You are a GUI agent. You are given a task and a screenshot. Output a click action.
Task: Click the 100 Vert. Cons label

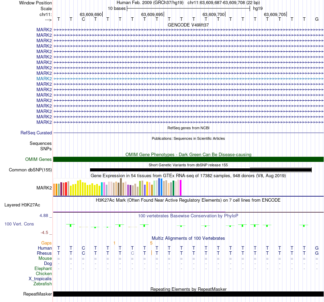pyautogui.click(x=19, y=224)
